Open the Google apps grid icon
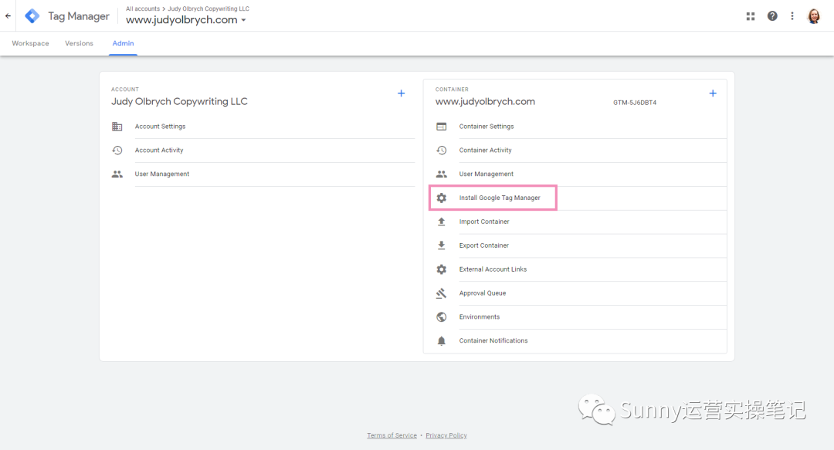The height and width of the screenshot is (450, 834). 751,16
